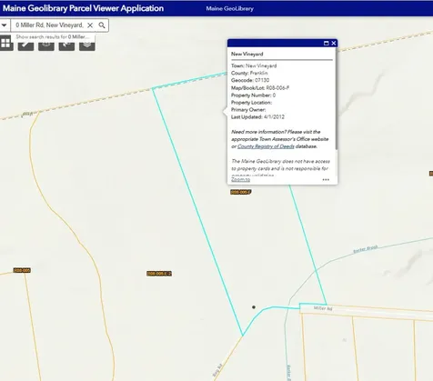
Task: Click the magnifier search icon
Action: coord(102,25)
